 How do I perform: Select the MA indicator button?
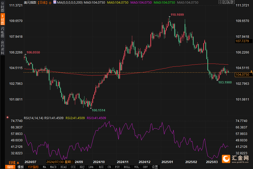45,167
